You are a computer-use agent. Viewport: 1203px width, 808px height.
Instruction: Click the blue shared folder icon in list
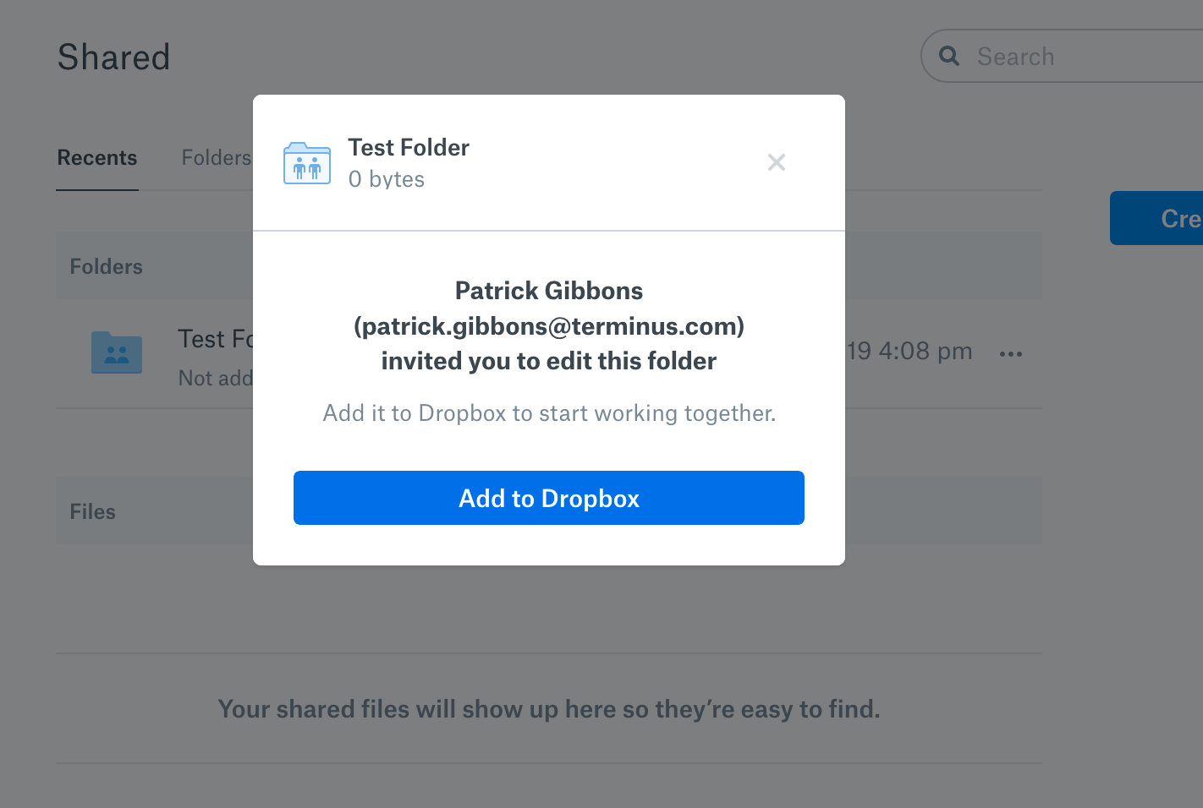(117, 352)
